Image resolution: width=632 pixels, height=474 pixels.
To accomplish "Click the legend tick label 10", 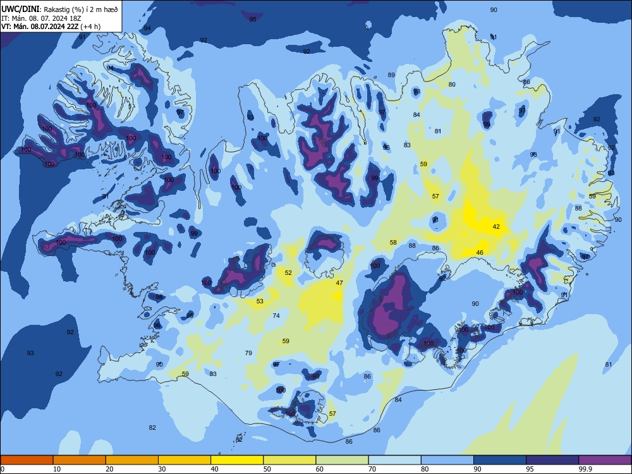I will pyautogui.click(x=57, y=469).
